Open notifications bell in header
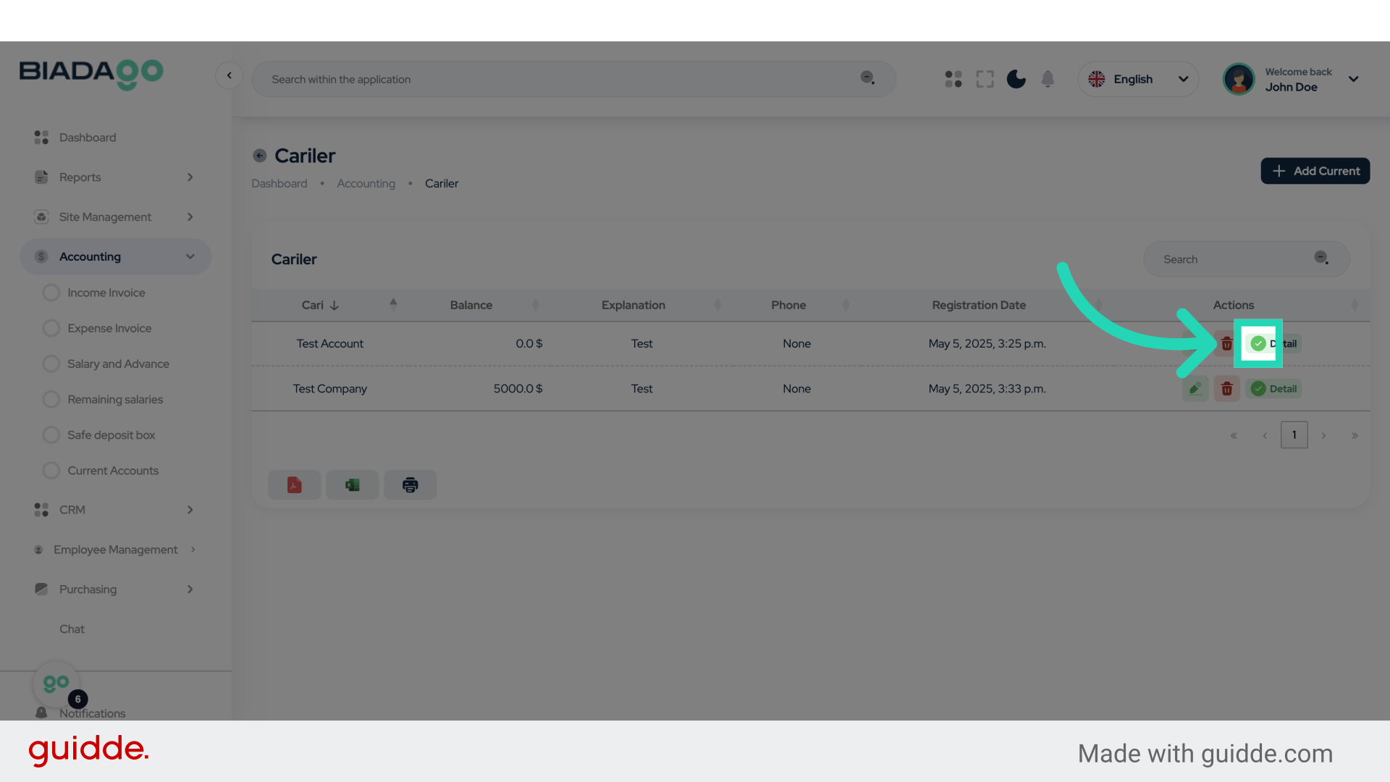 1048,79
